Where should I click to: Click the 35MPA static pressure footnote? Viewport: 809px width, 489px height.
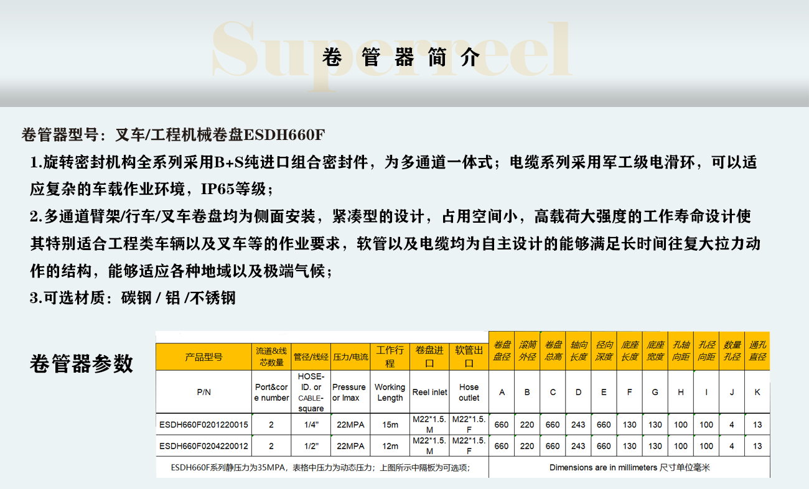321,467
